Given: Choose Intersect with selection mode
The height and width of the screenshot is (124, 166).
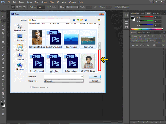Looking at the screenshot, I should (24, 7).
